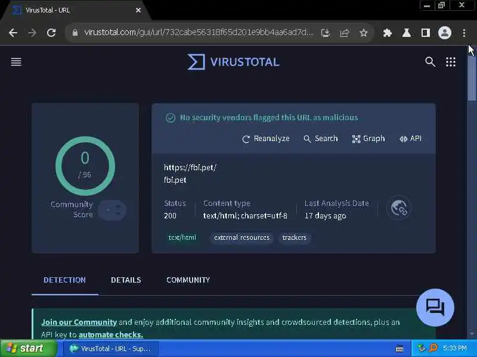Click the system tray clock 5:33 PM
Image resolution: width=477 pixels, height=357 pixels.
tap(455, 348)
